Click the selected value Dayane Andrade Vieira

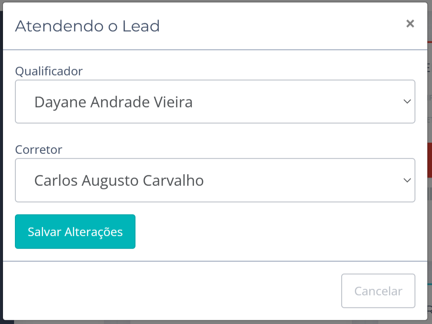[113, 102]
